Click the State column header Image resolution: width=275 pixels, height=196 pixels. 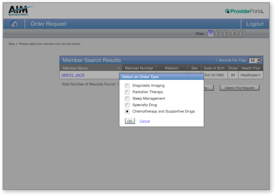click(233, 68)
